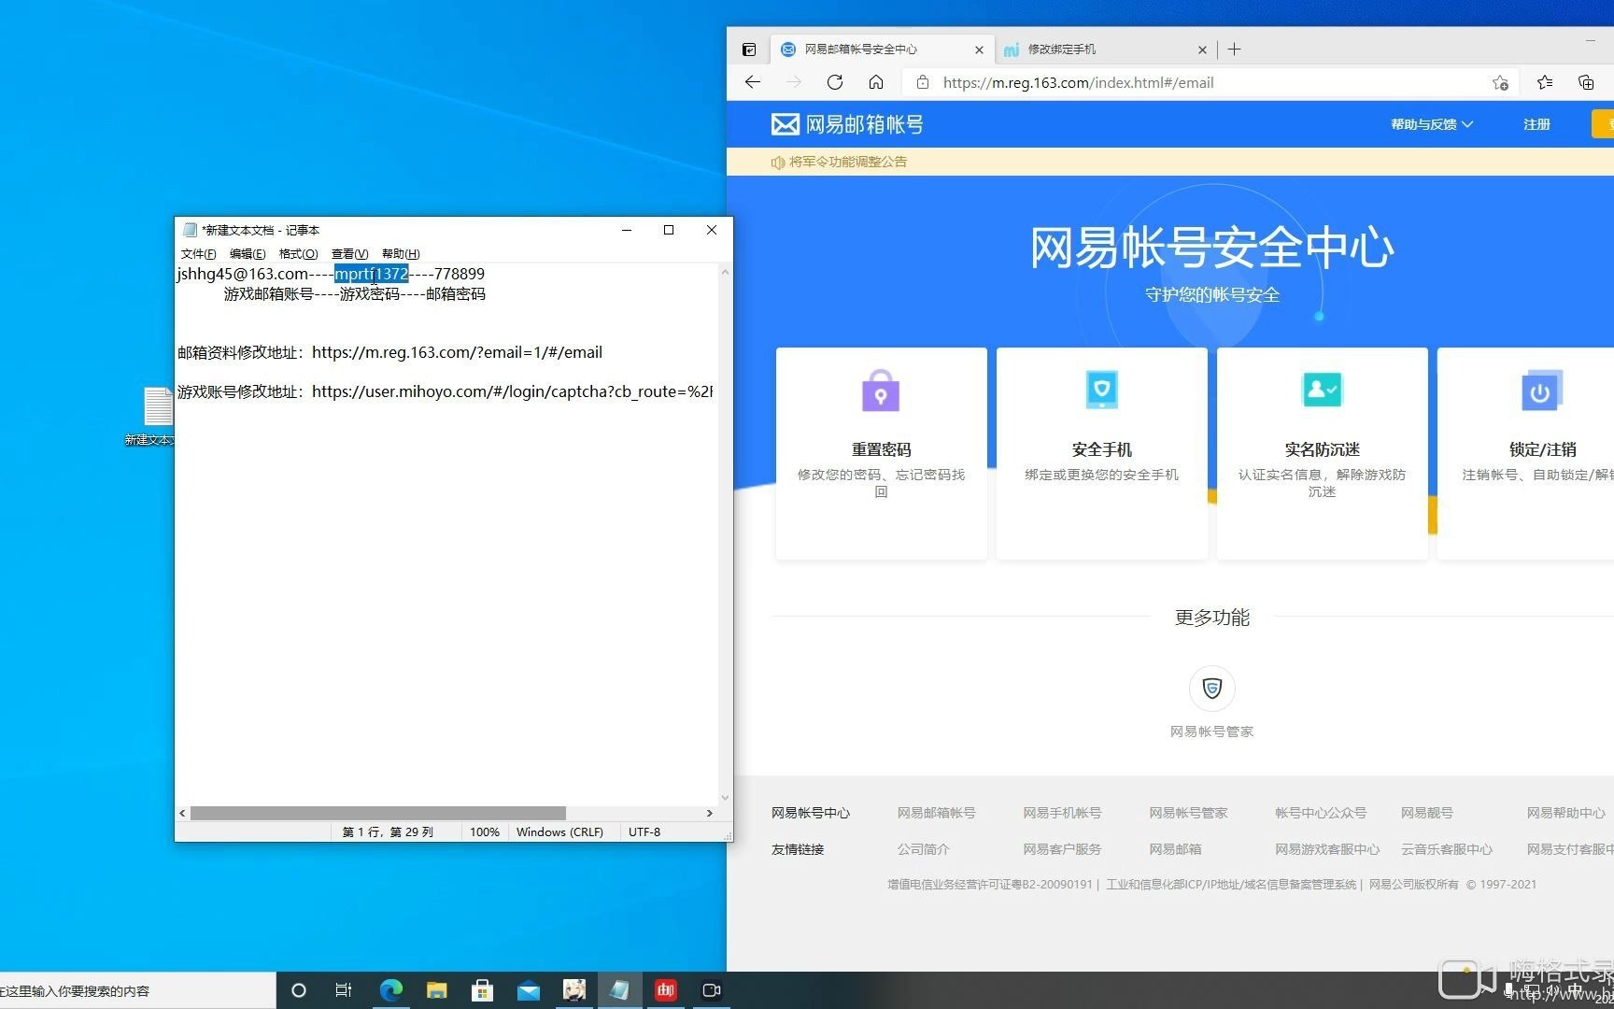
Task: Open a new browser tab
Action: (1234, 50)
